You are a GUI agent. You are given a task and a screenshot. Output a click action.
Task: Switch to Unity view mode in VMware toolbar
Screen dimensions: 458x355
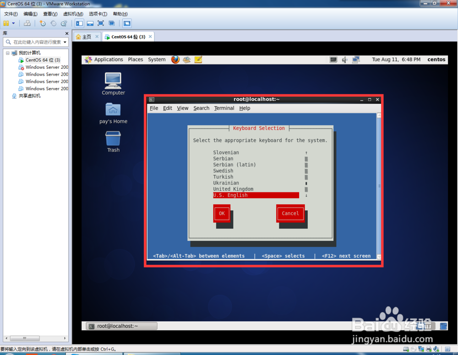tap(113, 24)
